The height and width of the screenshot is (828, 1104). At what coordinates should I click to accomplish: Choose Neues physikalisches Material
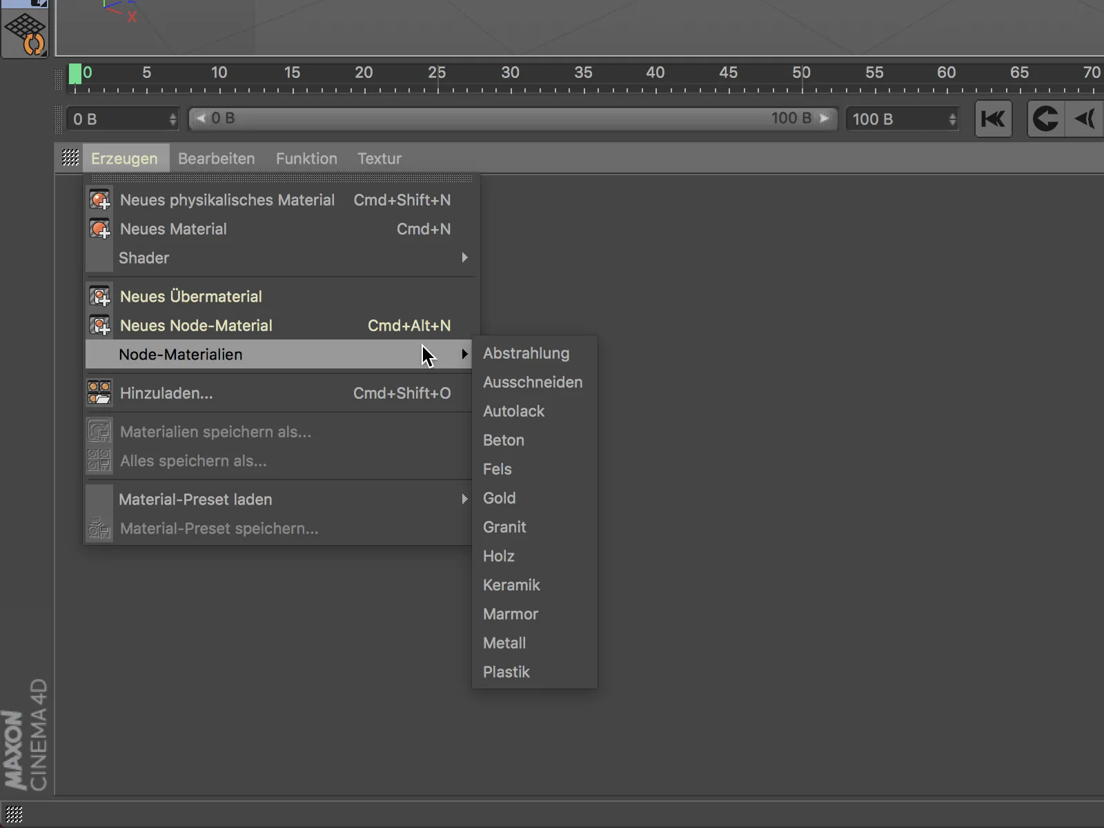click(279, 200)
